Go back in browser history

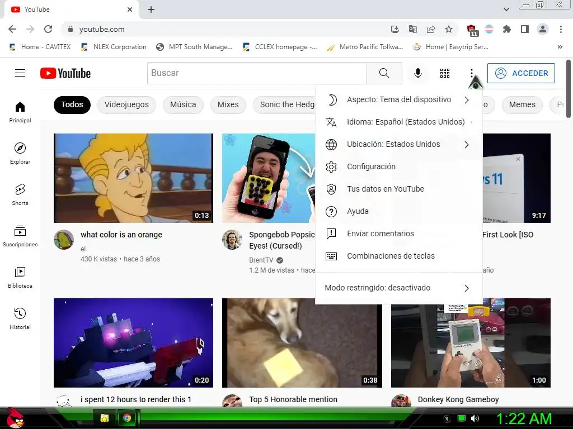click(12, 29)
